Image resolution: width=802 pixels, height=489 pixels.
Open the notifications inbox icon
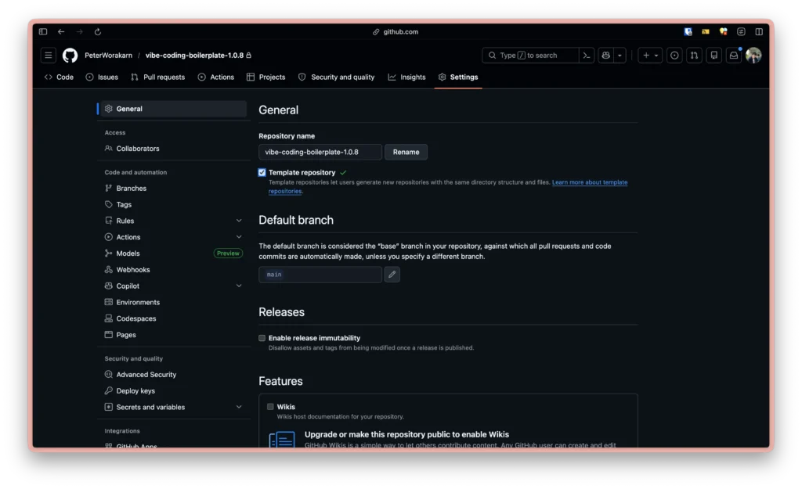click(x=733, y=56)
